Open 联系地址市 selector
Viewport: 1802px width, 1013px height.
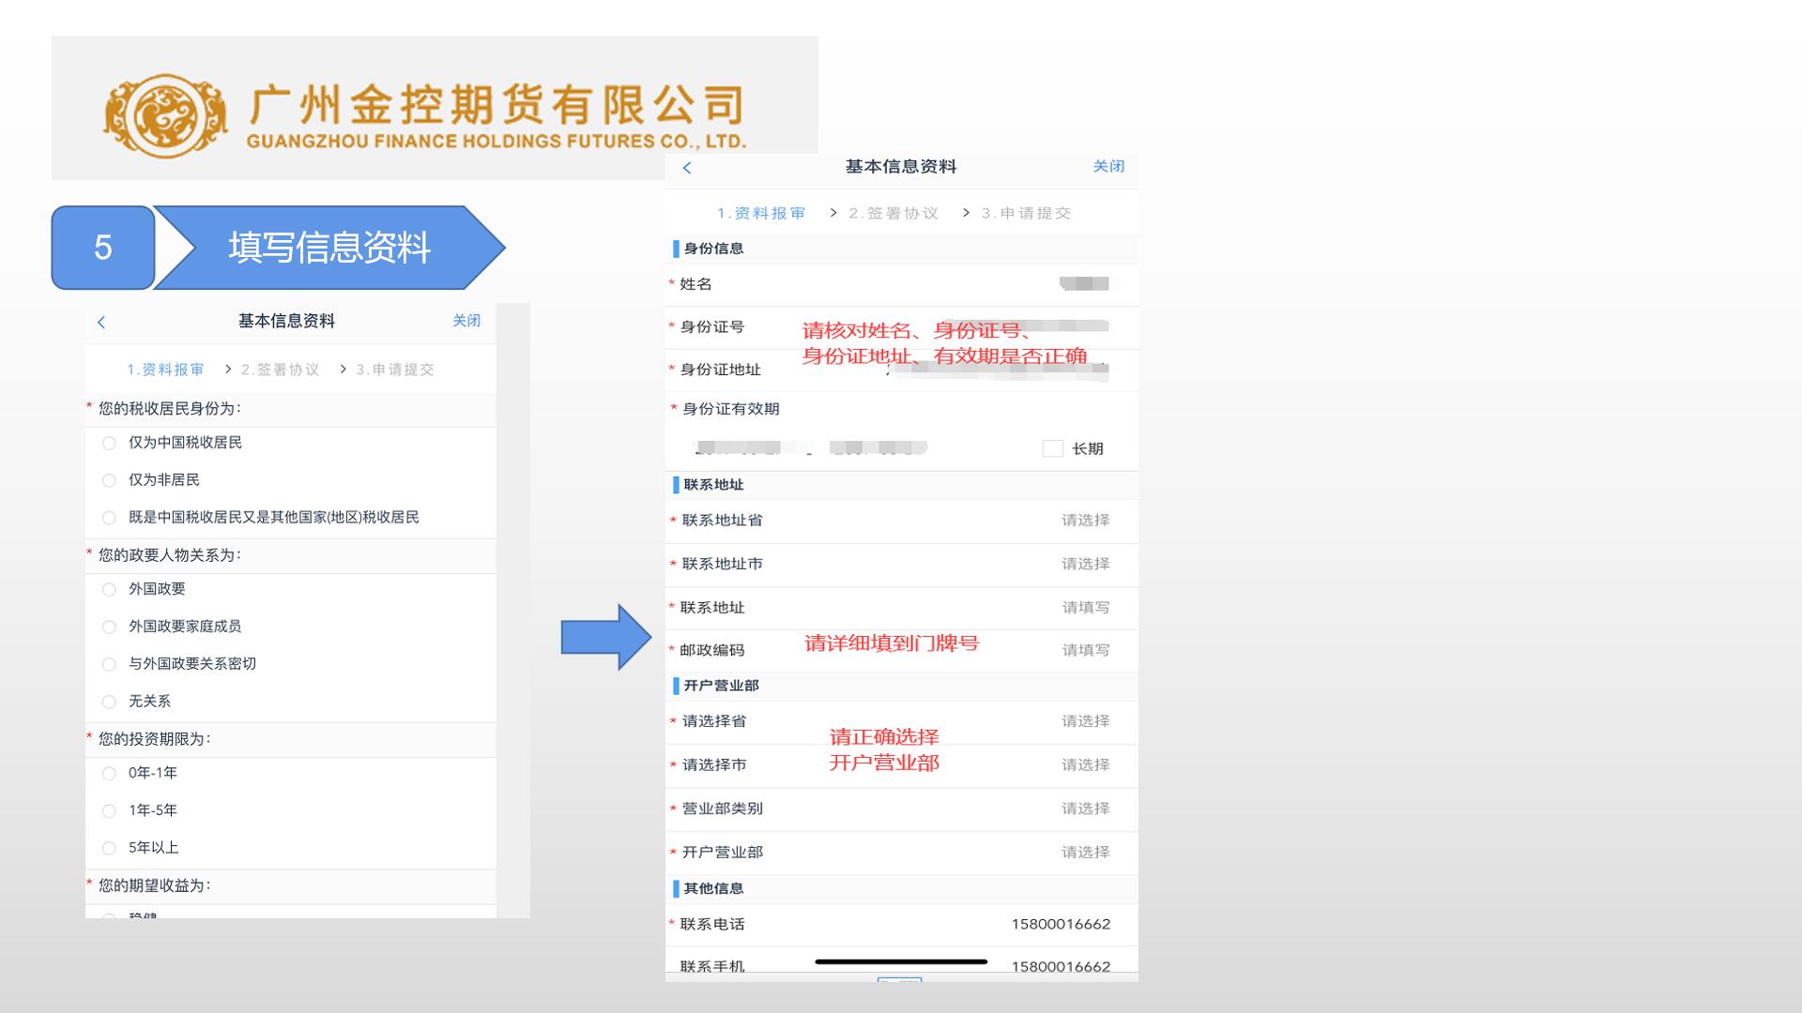902,565
